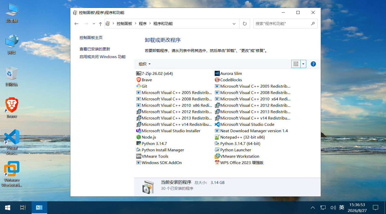Select the Node.js program entry
Viewport: 386px width, 214px height.
click(146, 137)
